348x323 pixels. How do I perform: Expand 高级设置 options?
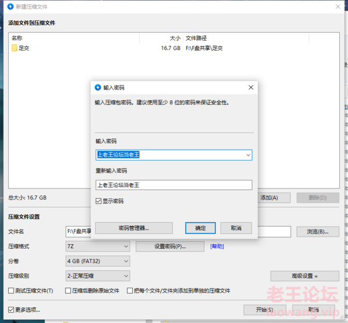pos(304,276)
